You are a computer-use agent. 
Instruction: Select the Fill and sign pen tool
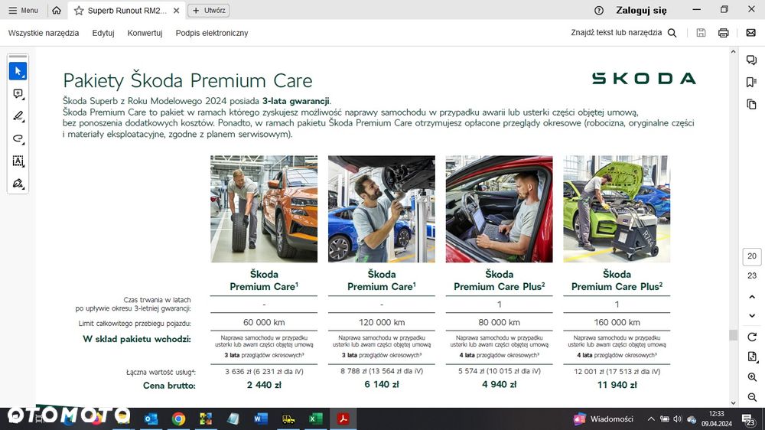pyautogui.click(x=18, y=184)
